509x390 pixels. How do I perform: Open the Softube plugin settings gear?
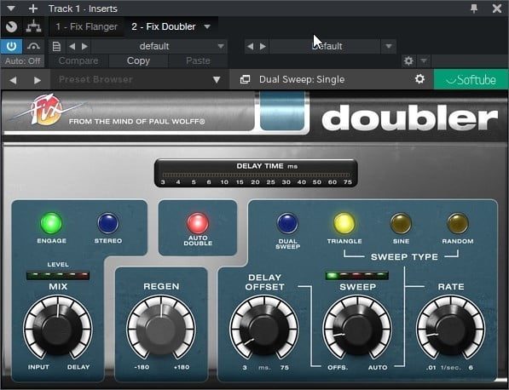(419, 79)
